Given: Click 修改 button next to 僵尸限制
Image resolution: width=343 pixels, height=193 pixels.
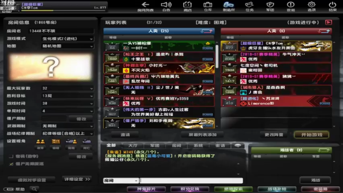Looking at the screenshot, I should point(81,119).
